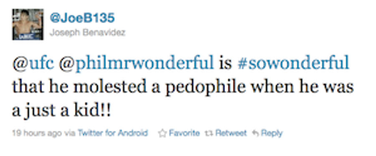Open the @JoeB135 username link

[82, 18]
